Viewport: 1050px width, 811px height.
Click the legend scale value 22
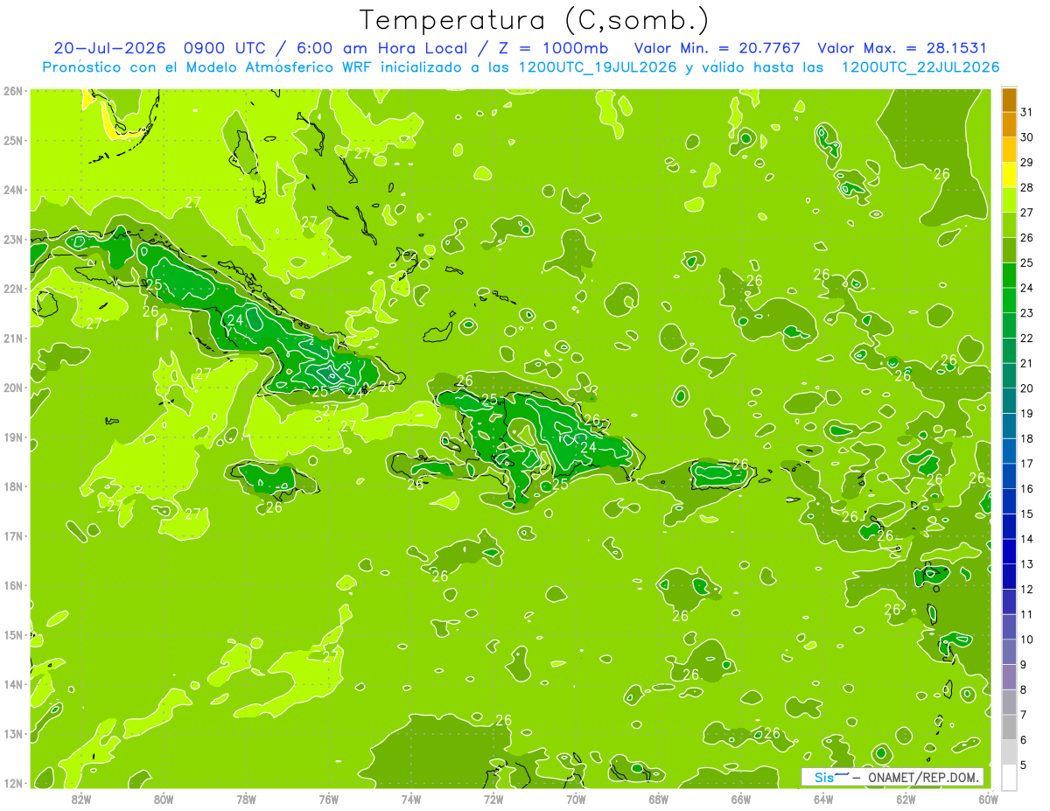[1027, 338]
